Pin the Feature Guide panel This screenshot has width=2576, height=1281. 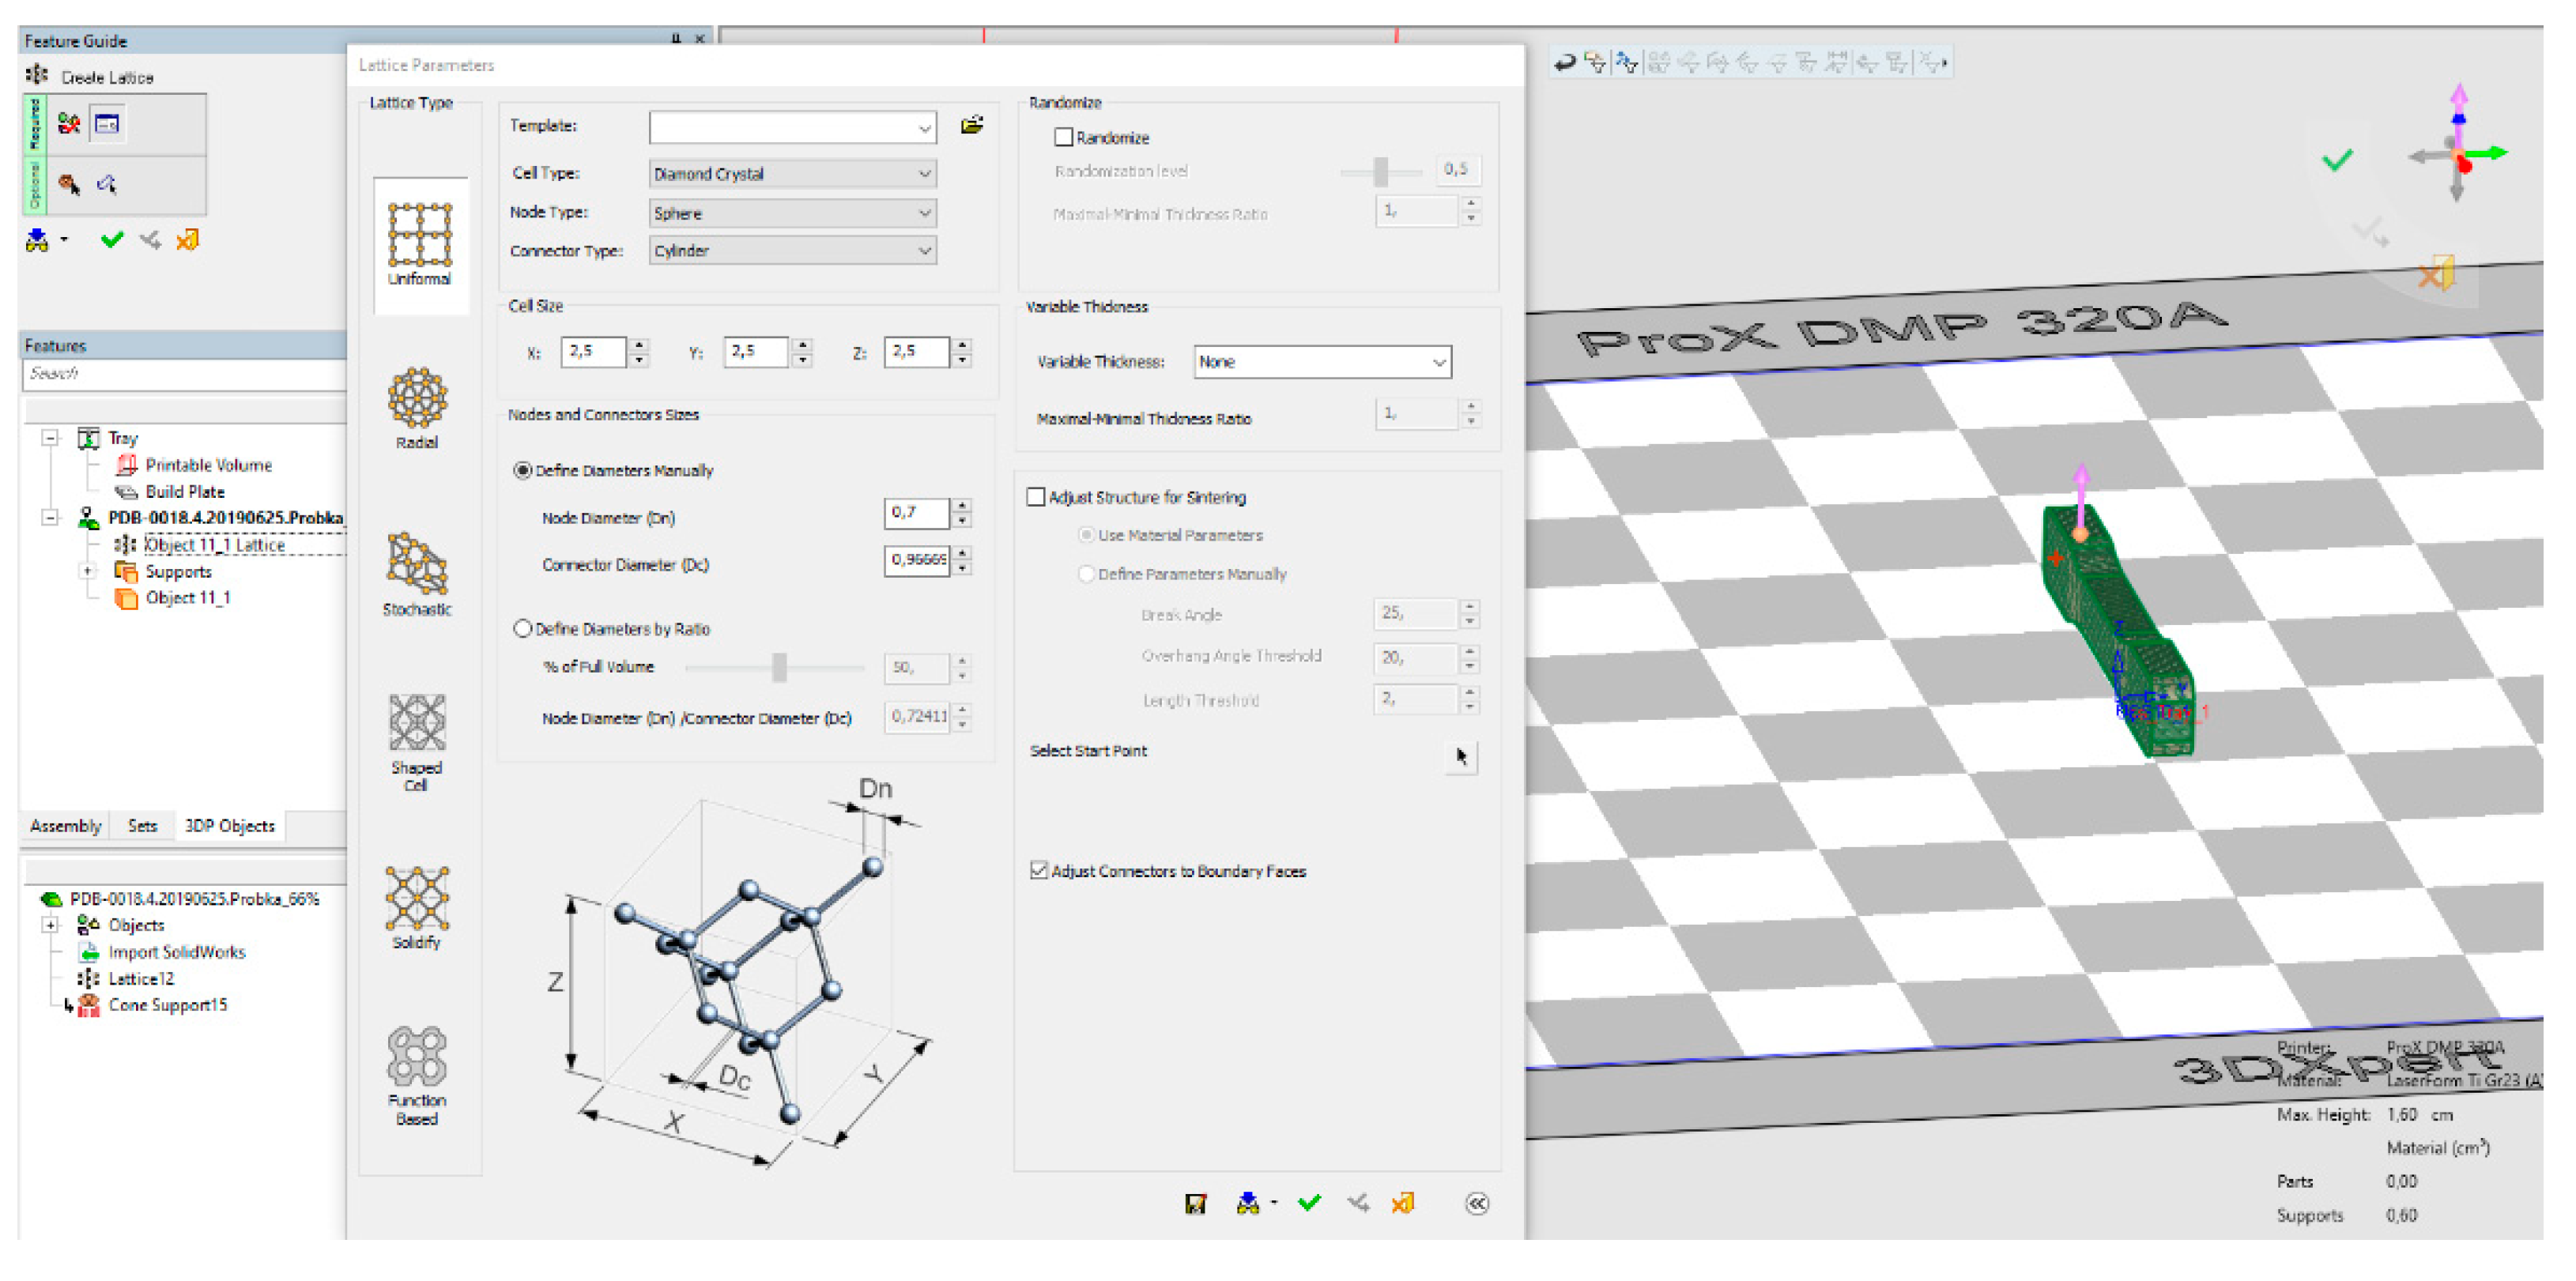coord(676,38)
